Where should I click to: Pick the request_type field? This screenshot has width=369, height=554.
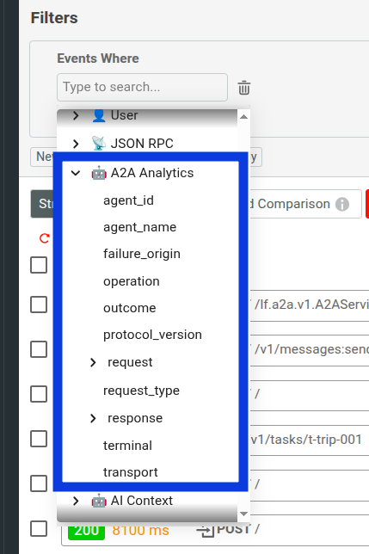tap(142, 391)
